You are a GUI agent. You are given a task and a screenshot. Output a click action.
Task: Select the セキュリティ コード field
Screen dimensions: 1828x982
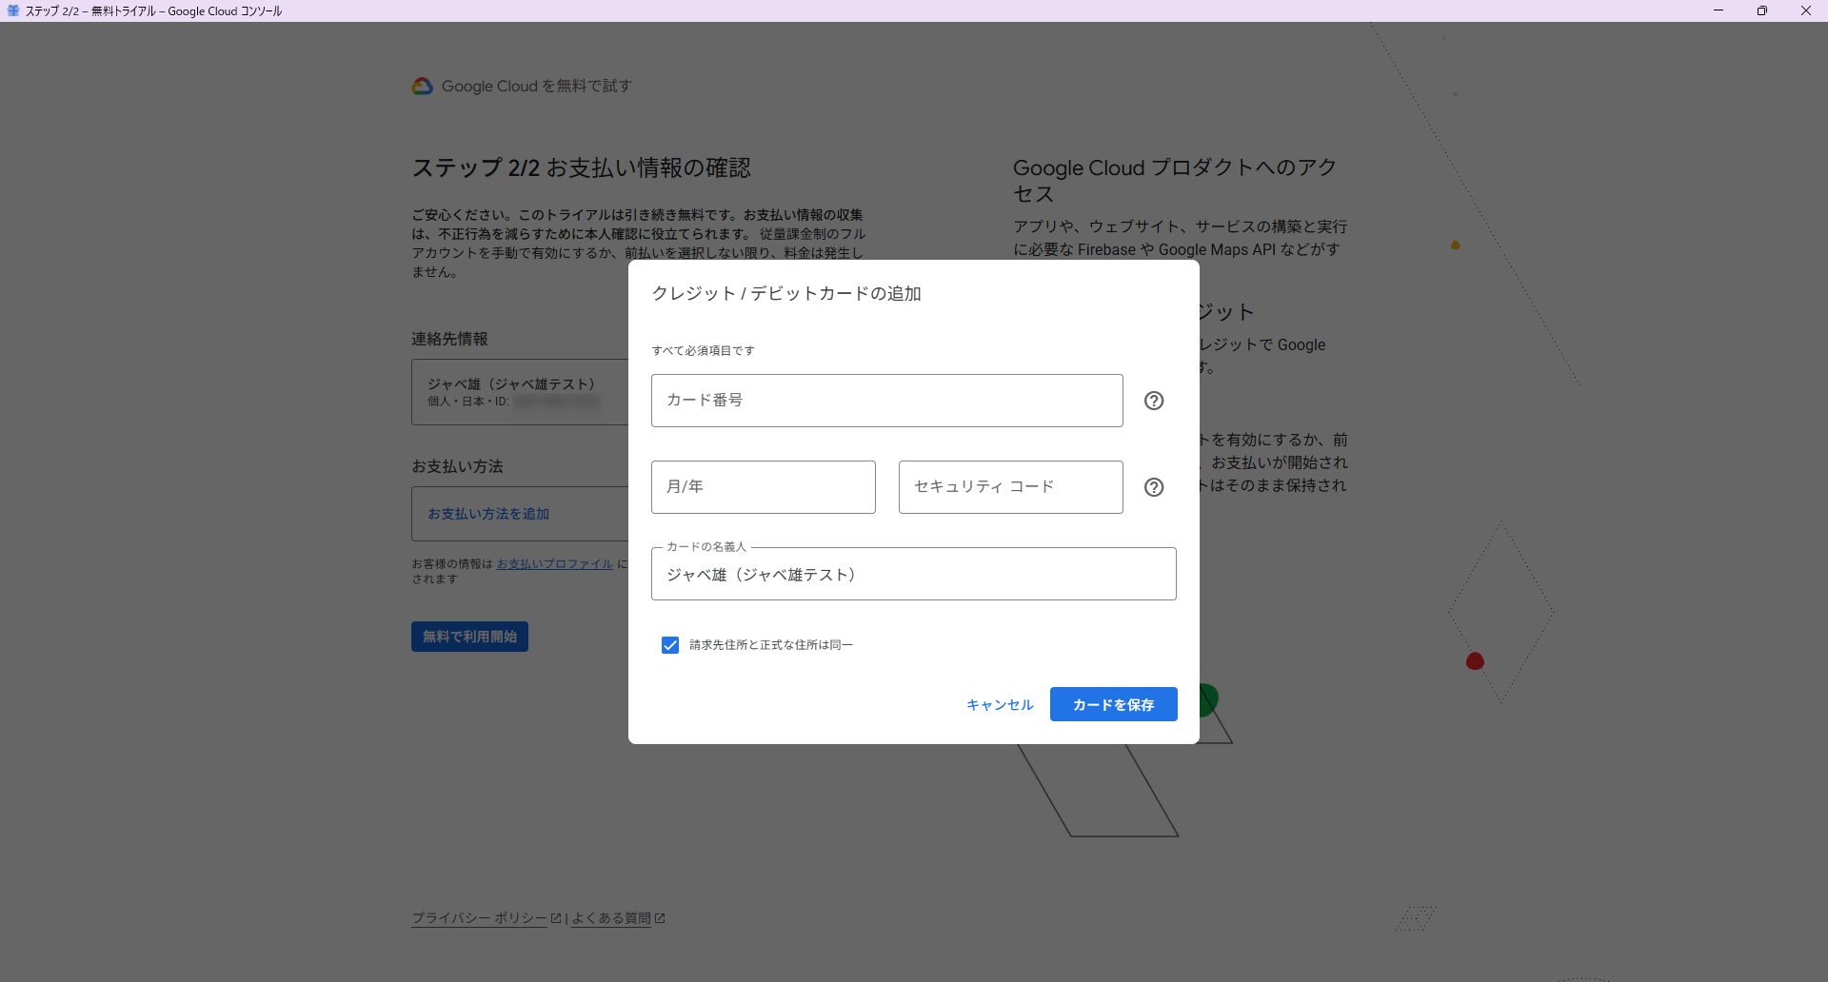1010,487
